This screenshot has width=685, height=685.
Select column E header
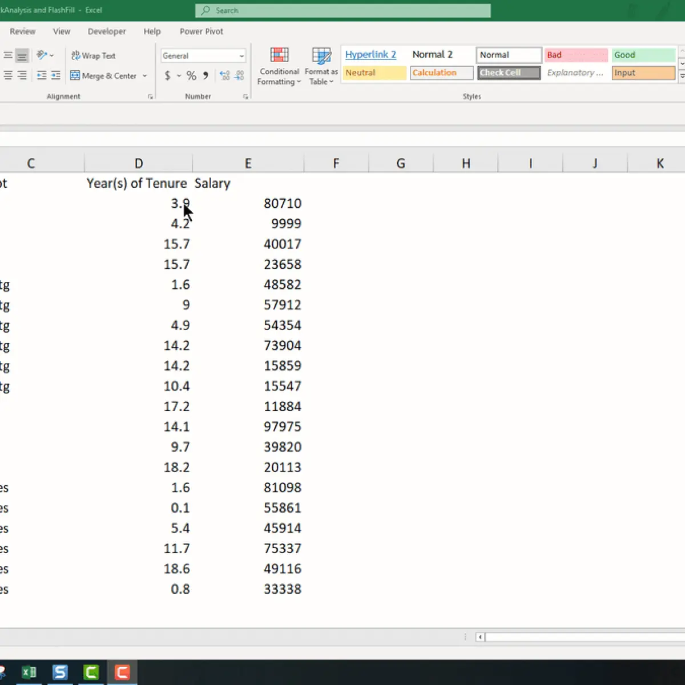tap(248, 164)
